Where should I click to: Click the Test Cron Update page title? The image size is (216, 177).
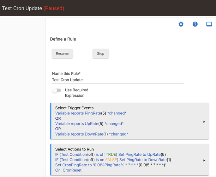click(x=22, y=8)
